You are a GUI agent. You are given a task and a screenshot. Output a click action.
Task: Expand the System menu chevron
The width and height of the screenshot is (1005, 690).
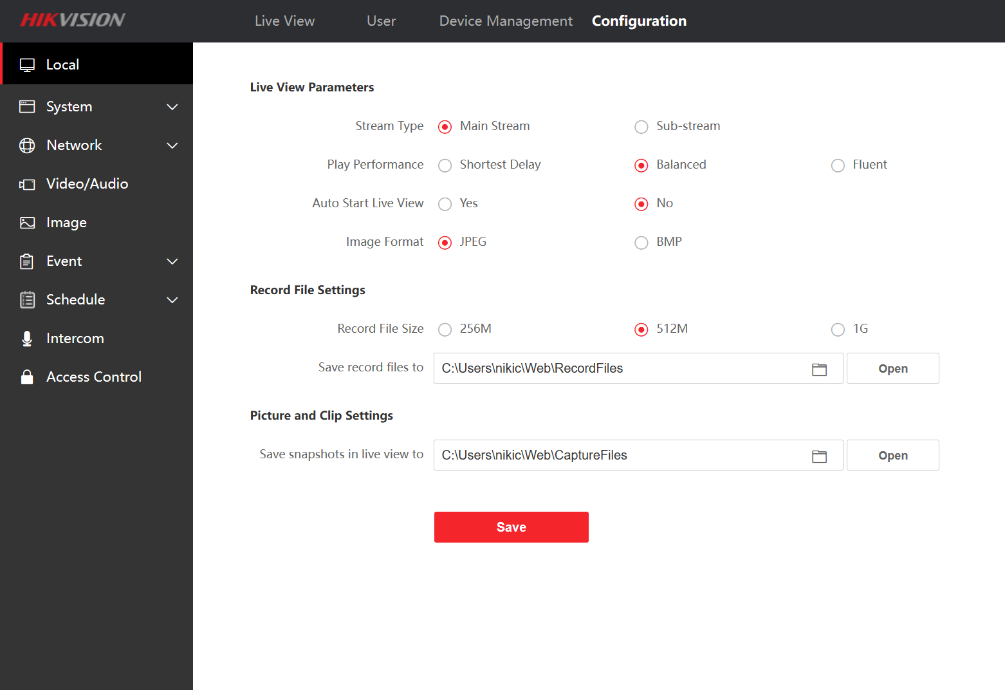pyautogui.click(x=172, y=107)
